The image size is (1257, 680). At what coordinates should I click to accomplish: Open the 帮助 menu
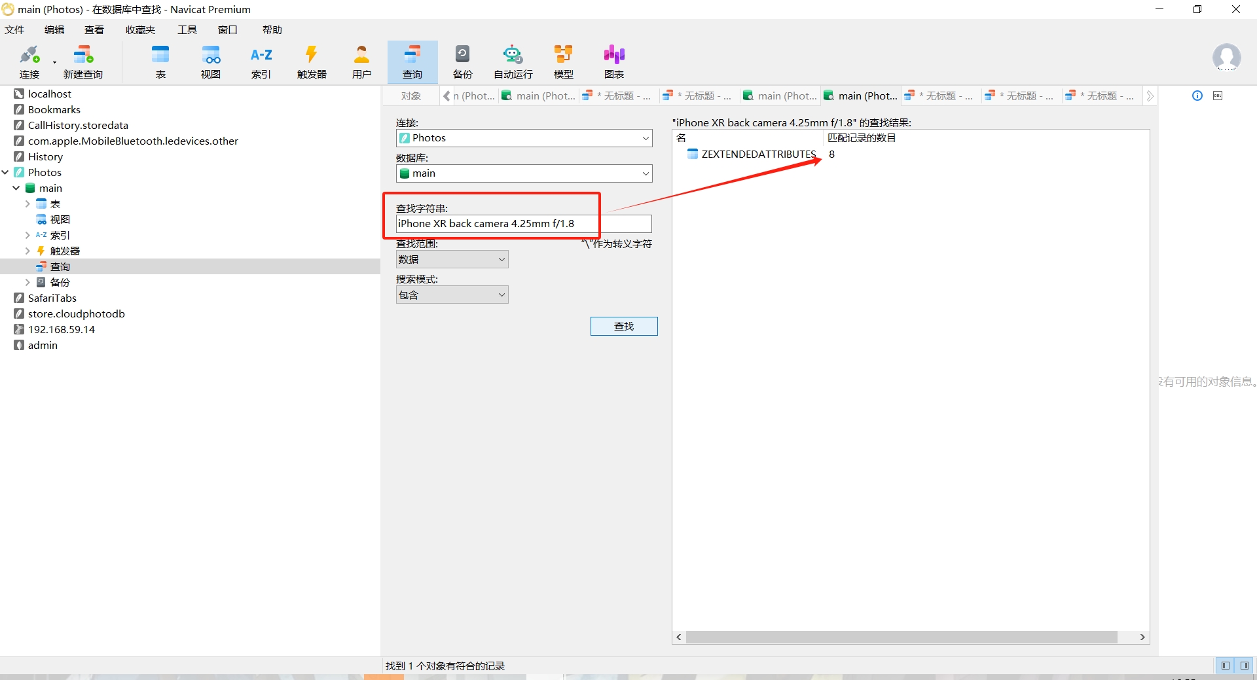pyautogui.click(x=272, y=29)
